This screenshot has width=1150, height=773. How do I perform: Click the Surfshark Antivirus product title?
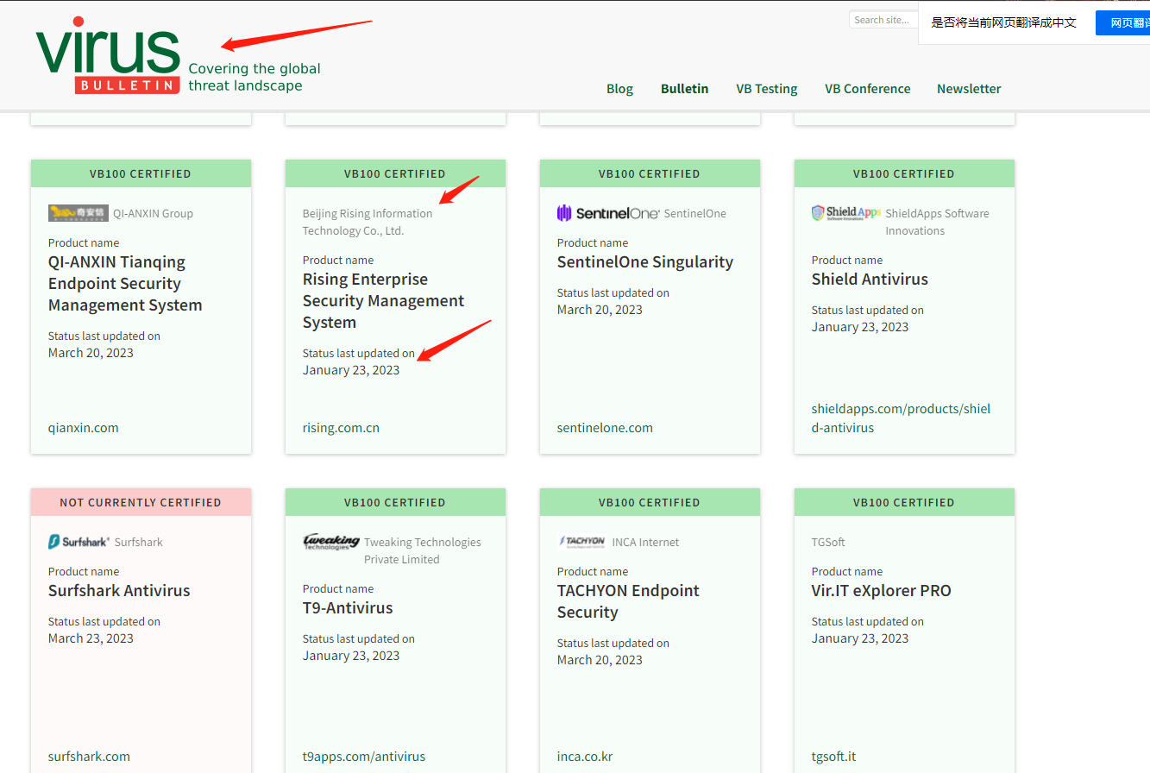click(119, 591)
